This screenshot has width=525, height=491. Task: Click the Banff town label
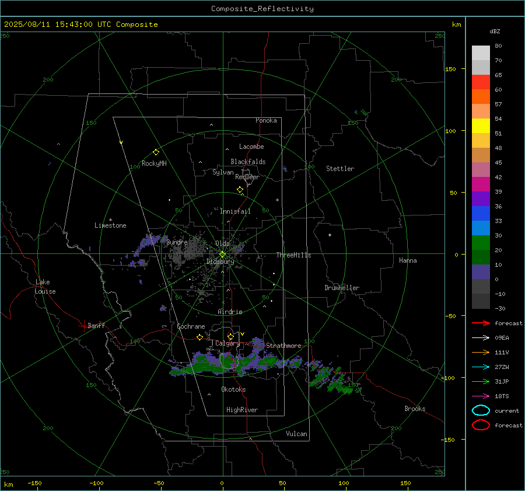click(96, 325)
